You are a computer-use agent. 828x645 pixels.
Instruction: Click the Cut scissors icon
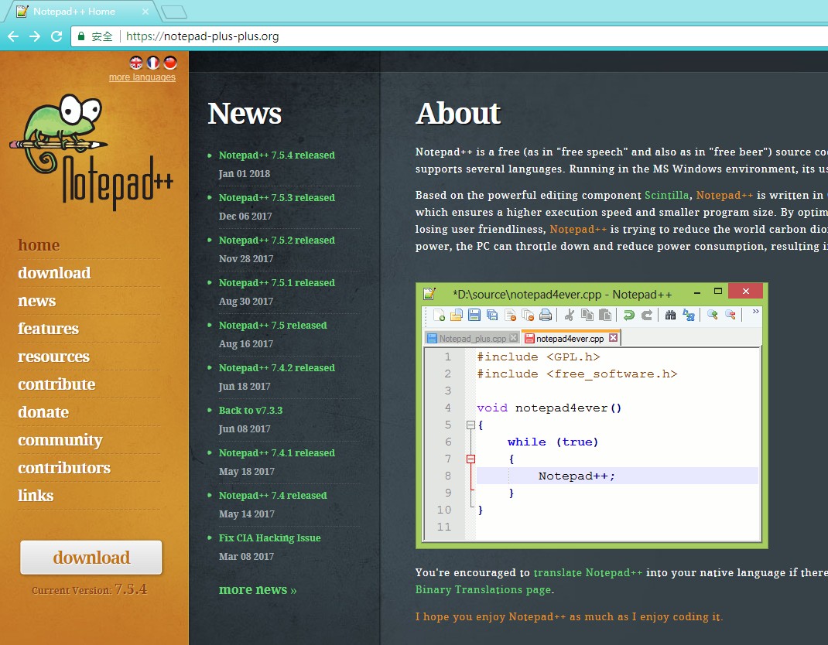(x=570, y=316)
